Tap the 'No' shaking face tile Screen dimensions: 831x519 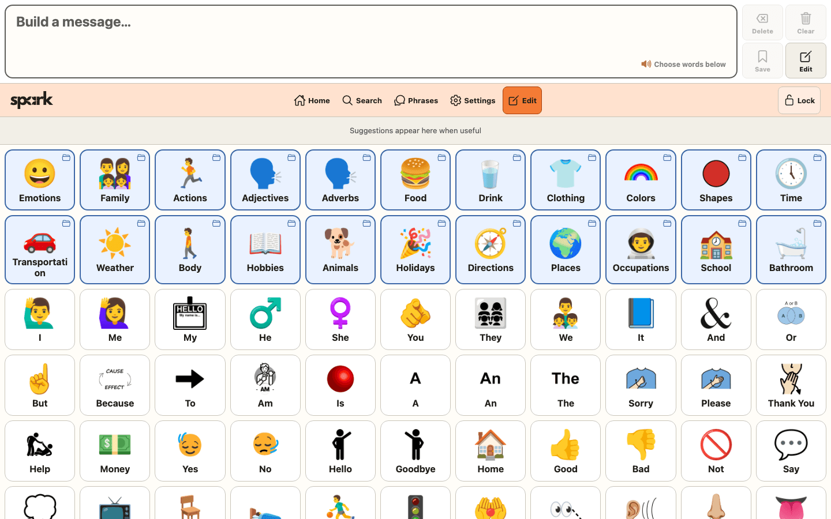265,451
